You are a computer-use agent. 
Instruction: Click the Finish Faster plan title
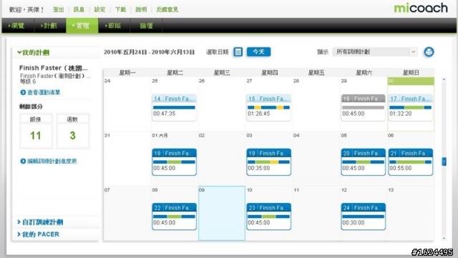(54, 68)
